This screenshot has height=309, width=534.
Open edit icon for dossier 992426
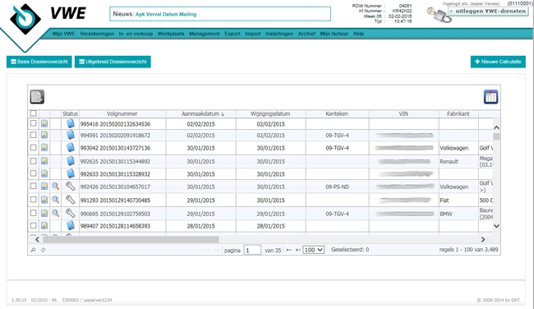pyautogui.click(x=44, y=187)
